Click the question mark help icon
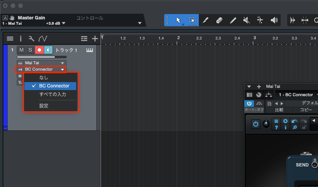The height and width of the screenshot is (187, 318). click(276, 127)
